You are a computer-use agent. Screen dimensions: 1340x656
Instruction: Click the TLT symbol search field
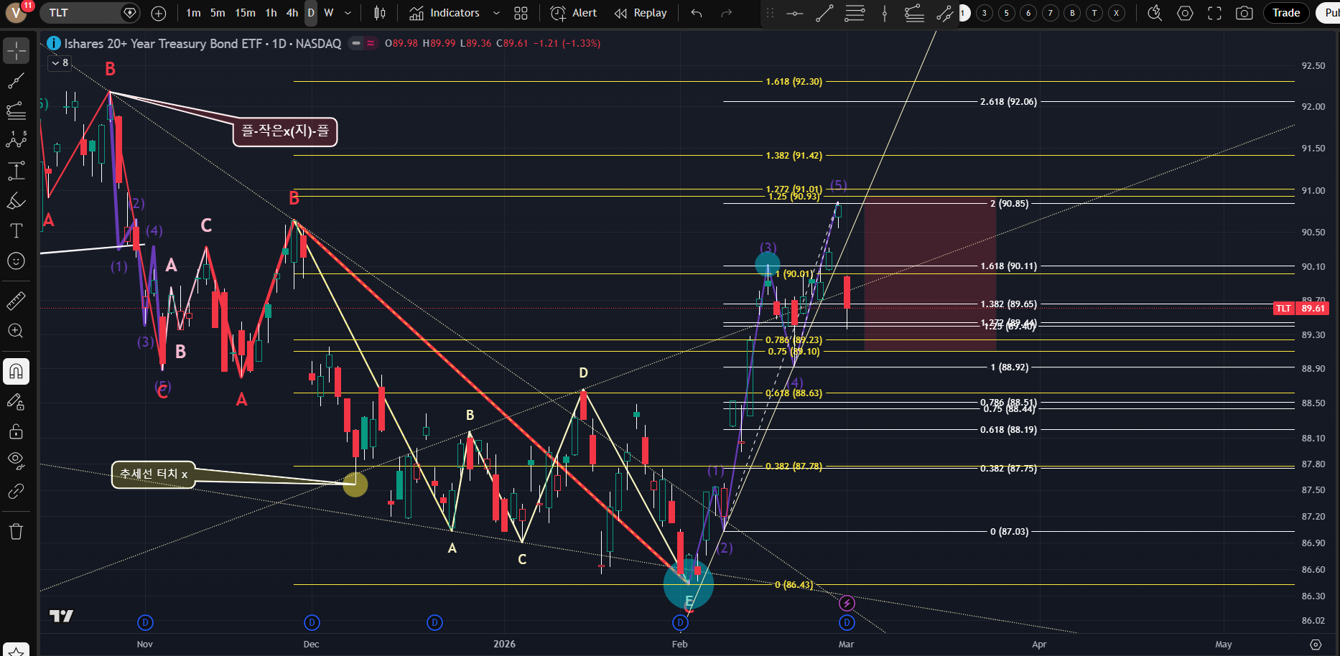[79, 13]
